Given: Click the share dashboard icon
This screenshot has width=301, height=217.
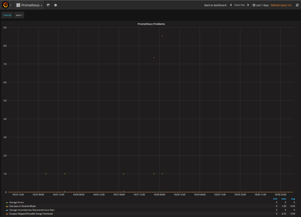Looking at the screenshot, I should pyautogui.click(x=48, y=5).
